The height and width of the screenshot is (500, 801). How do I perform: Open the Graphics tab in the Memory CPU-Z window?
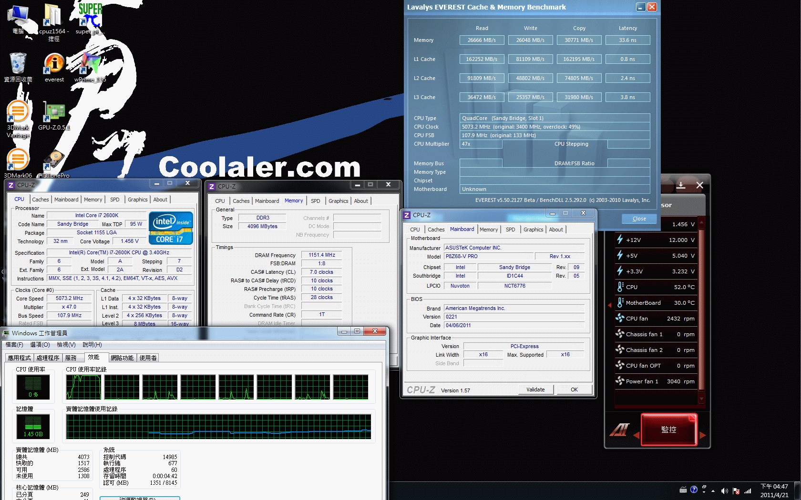[x=339, y=201]
